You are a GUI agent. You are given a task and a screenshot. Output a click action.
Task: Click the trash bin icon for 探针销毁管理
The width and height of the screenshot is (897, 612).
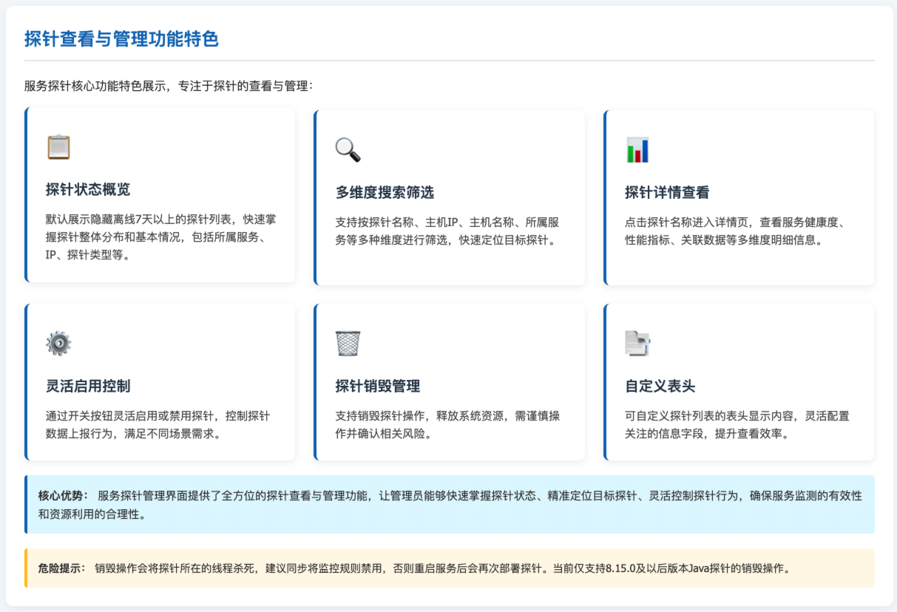pos(348,343)
